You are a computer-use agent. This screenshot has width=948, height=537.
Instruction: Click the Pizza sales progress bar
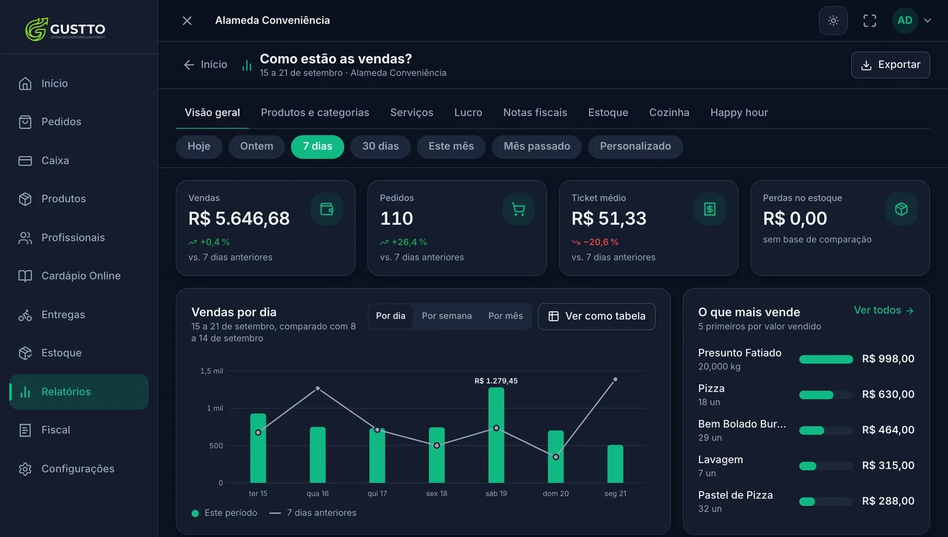826,395
